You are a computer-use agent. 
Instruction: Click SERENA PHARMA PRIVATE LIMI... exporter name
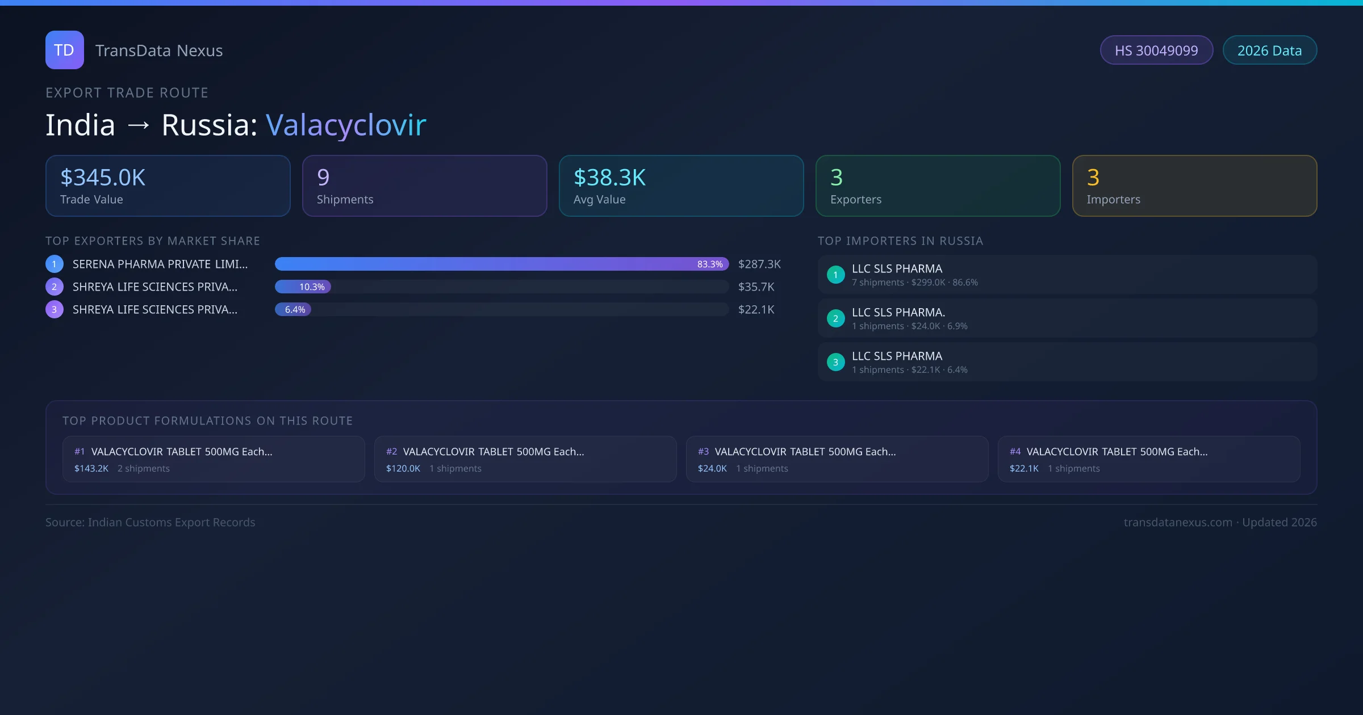coord(160,264)
